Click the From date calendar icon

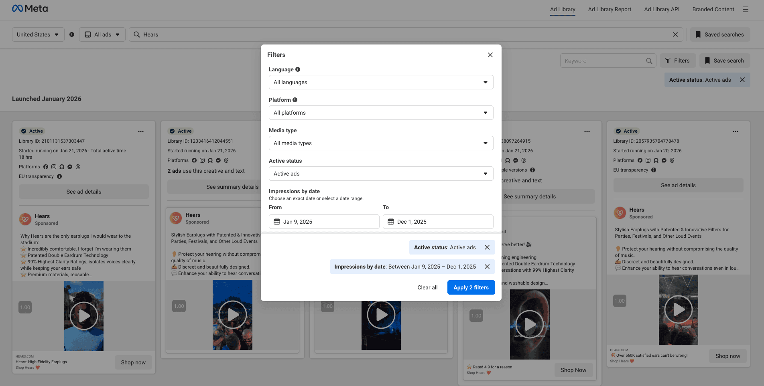pyautogui.click(x=277, y=222)
